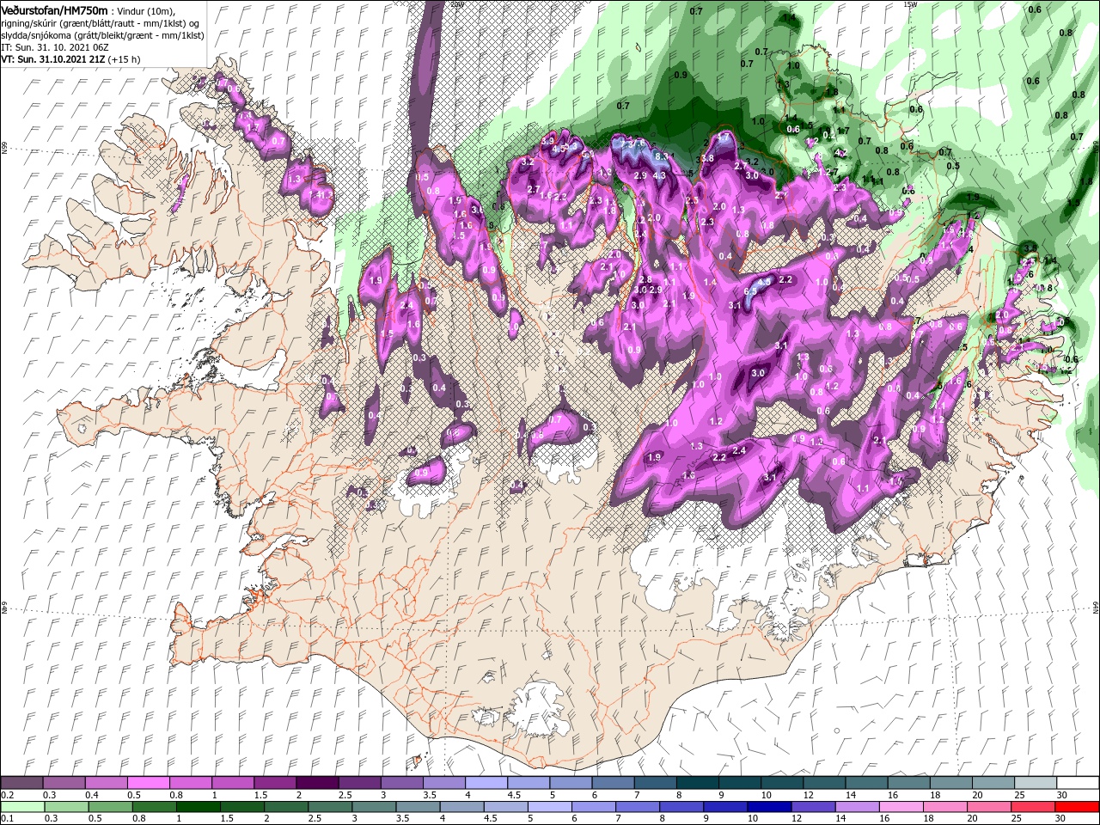Click the '(+15 h)' forecast offset text
Viewport: 1100px width, 825px height.
point(125,59)
